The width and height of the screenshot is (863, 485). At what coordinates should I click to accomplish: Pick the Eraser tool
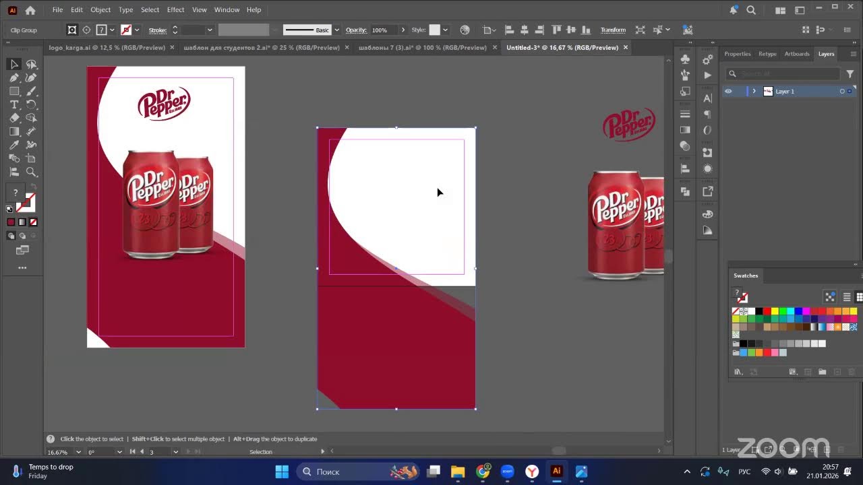(14, 118)
